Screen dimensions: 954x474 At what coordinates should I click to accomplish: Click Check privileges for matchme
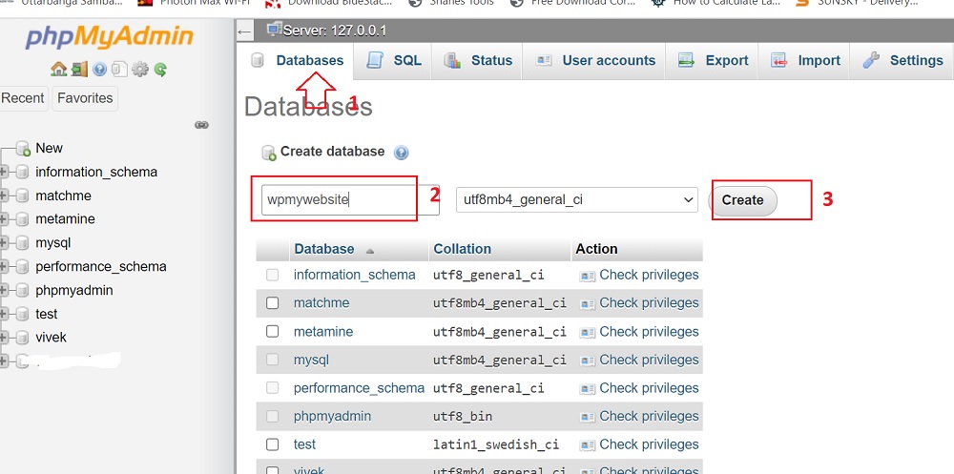click(x=639, y=303)
